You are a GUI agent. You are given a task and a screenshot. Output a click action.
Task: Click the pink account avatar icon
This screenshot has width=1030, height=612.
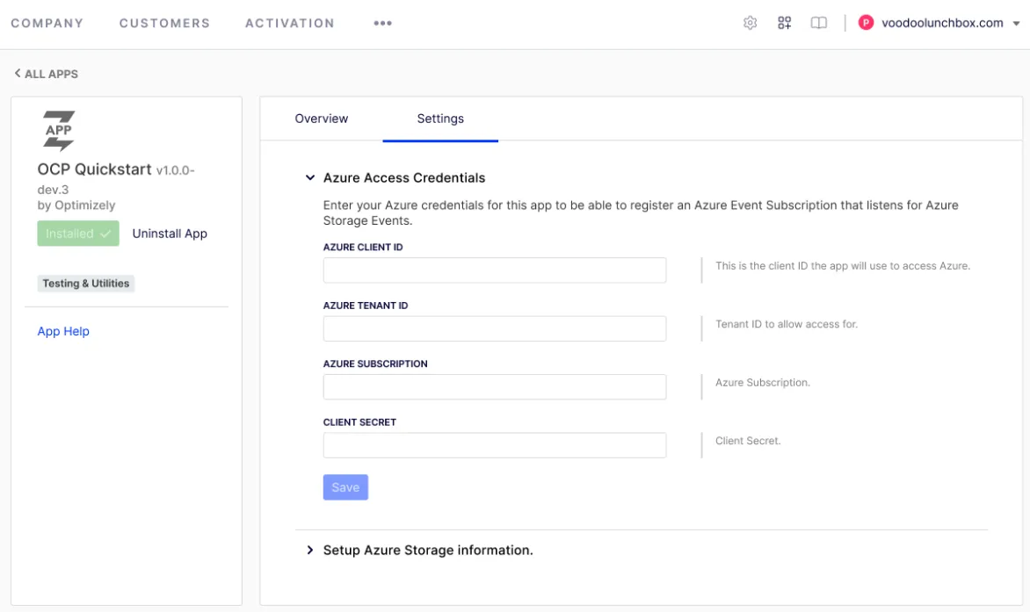pyautogui.click(x=866, y=23)
